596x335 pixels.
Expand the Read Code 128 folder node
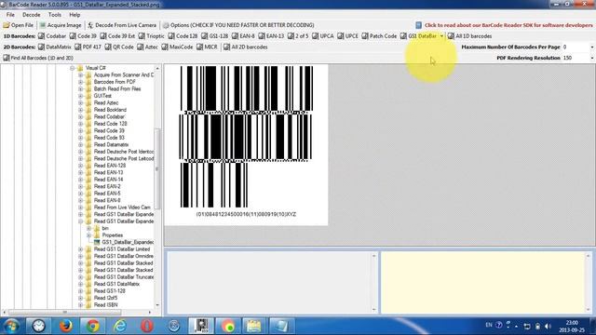point(81,124)
